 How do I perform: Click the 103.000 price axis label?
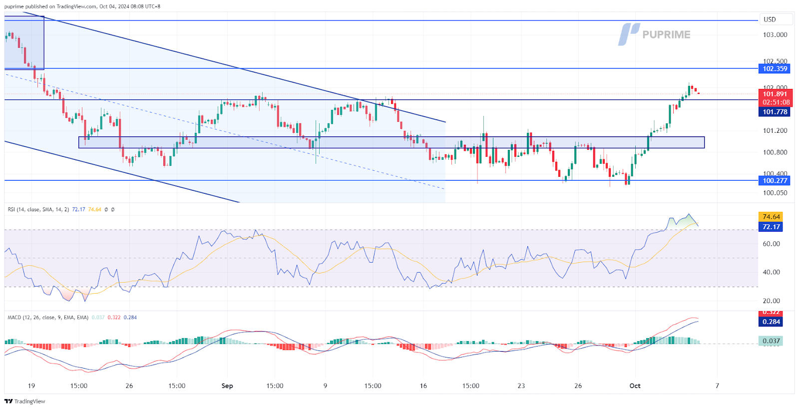point(775,35)
